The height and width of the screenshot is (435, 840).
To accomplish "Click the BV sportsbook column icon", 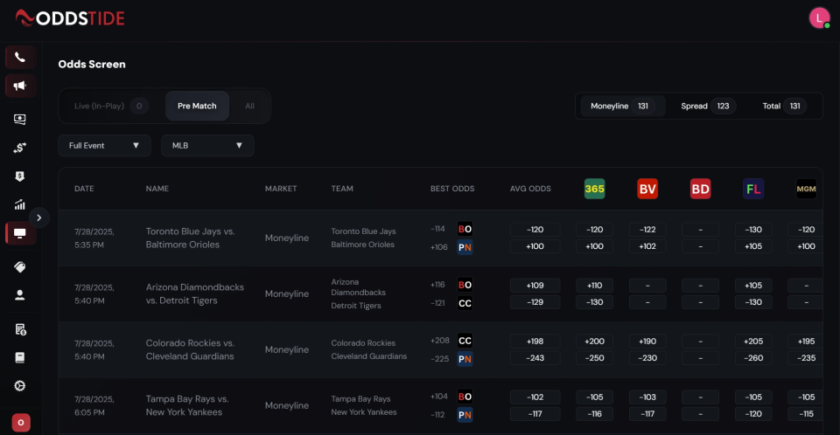I will (x=647, y=189).
